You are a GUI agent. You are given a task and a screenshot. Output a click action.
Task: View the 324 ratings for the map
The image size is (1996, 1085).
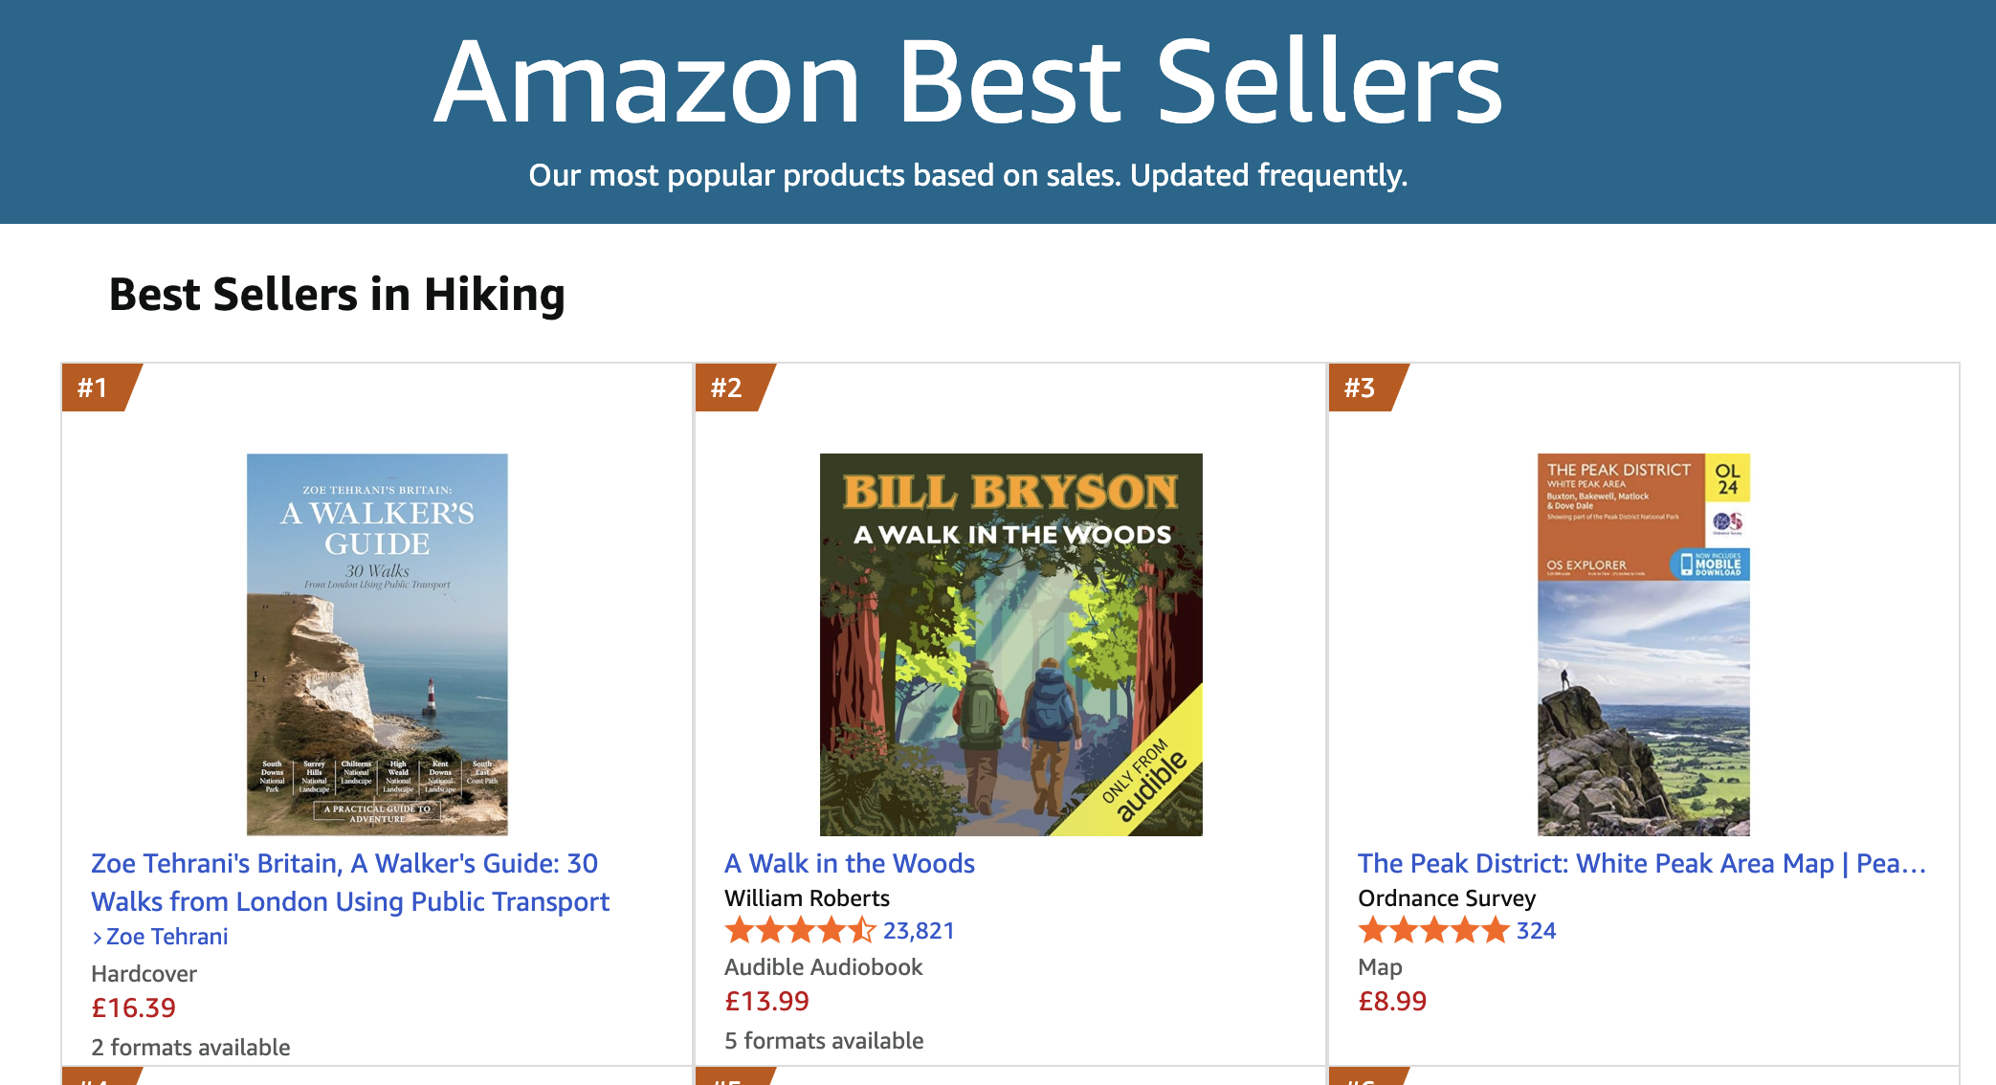[1536, 931]
